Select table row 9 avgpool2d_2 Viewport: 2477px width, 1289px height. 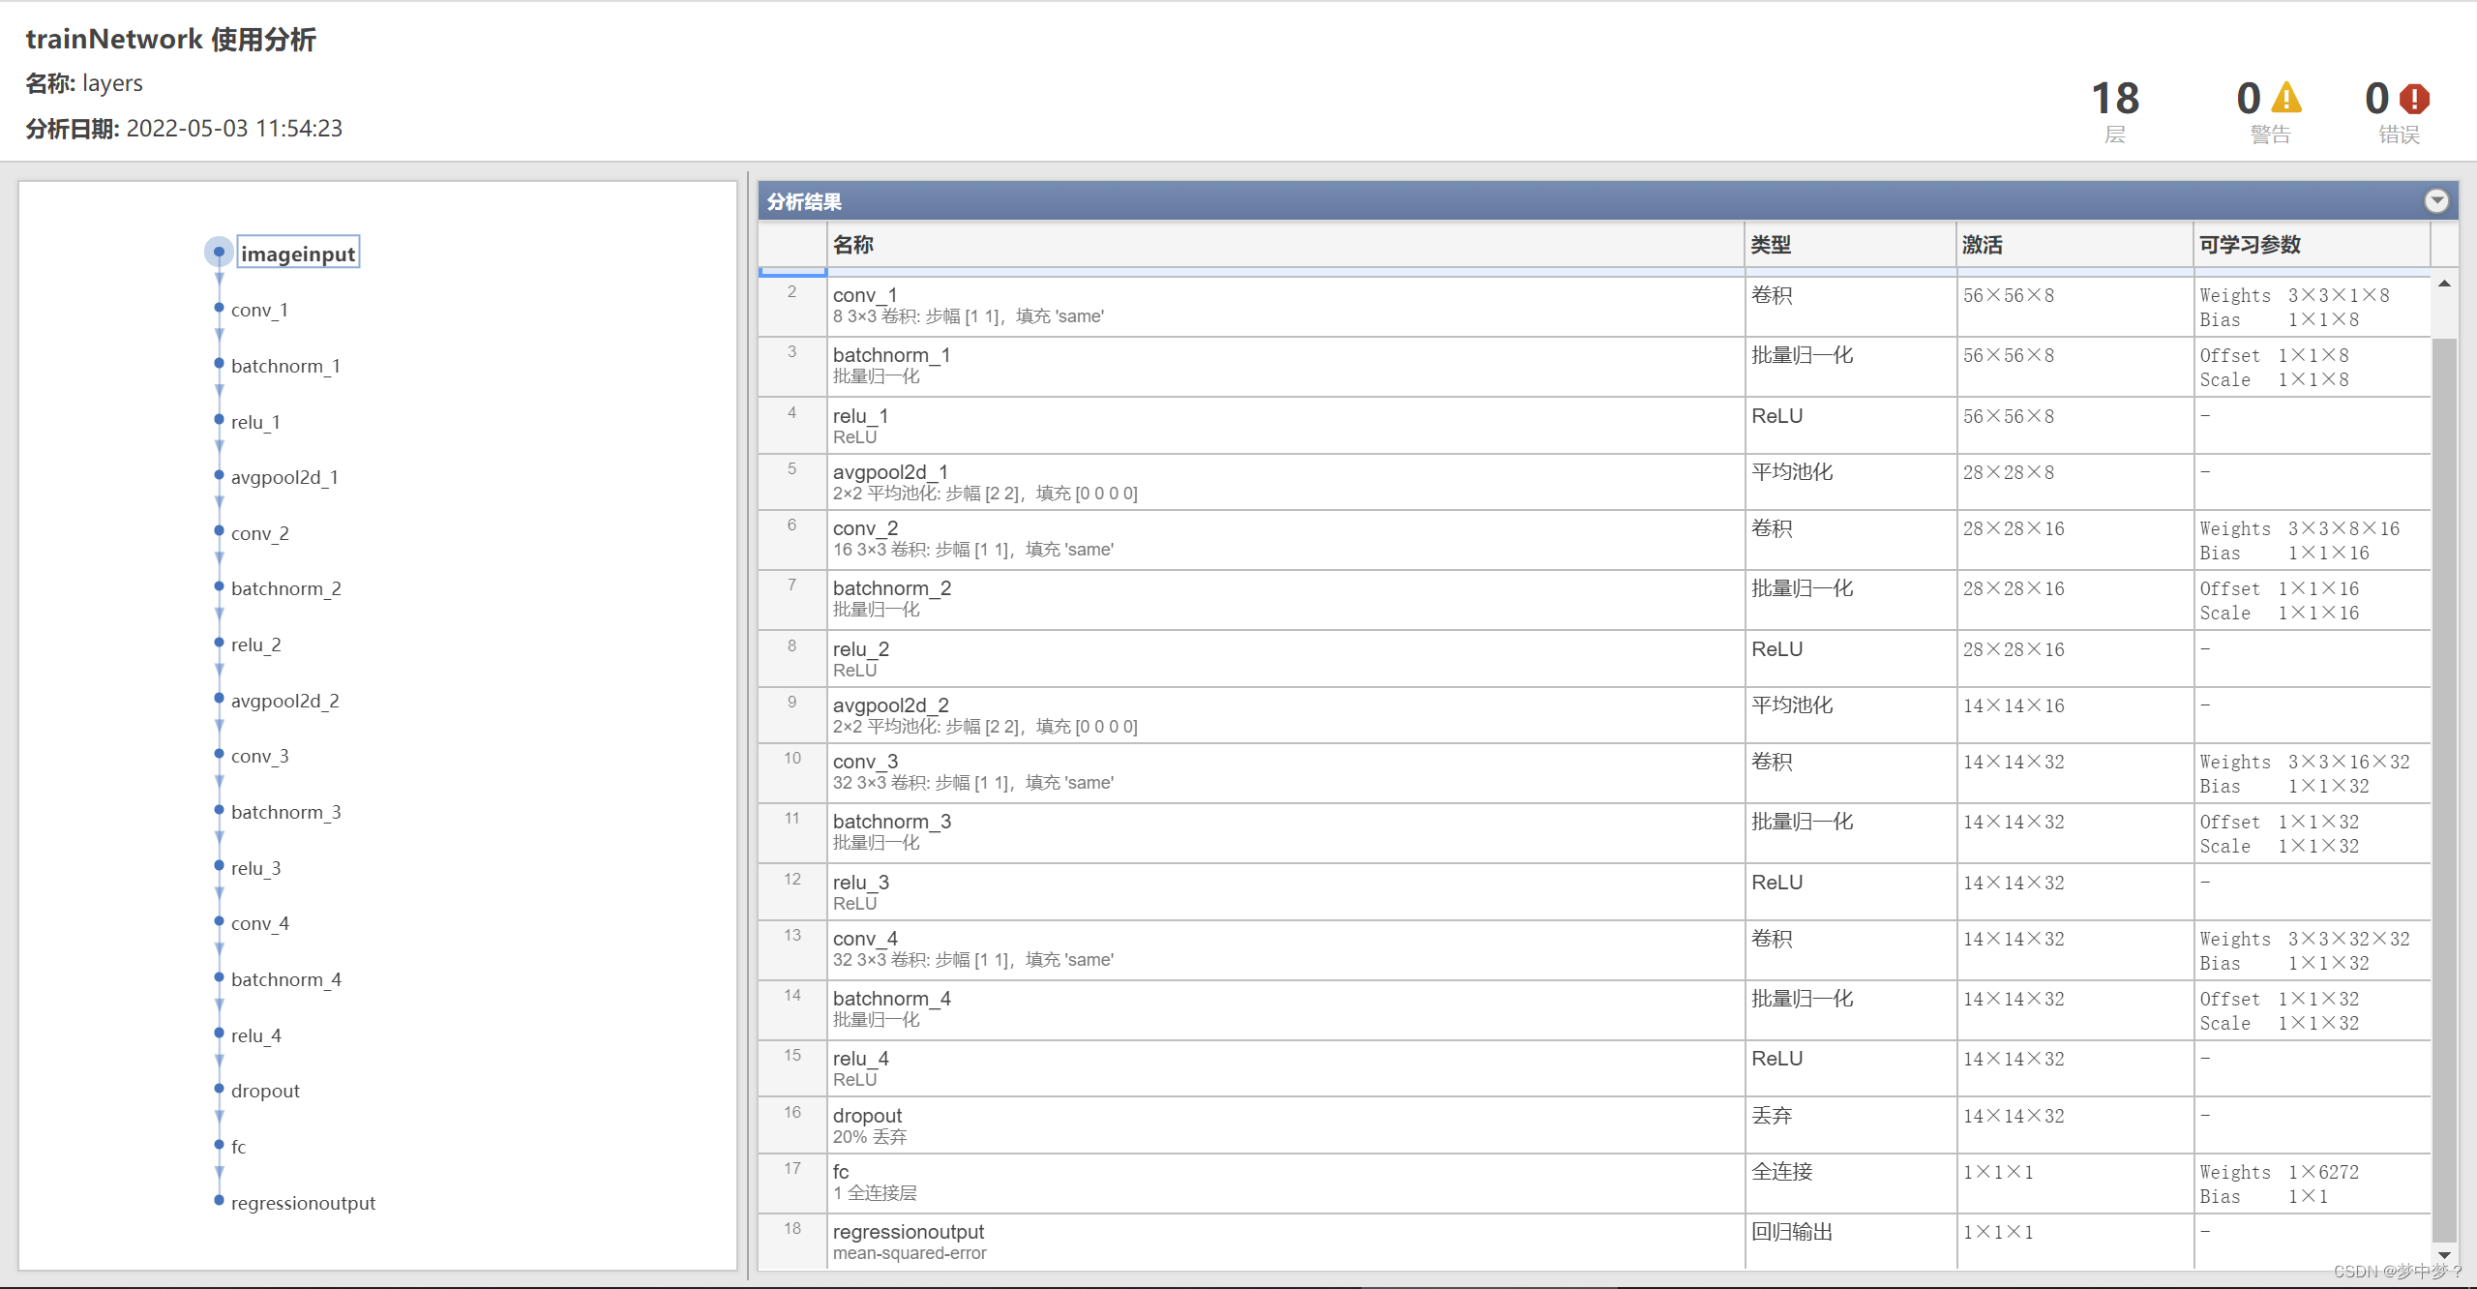pyautogui.click(x=1595, y=715)
